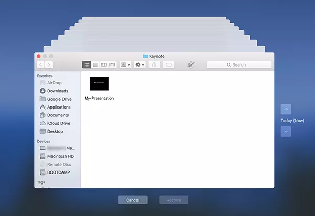Open Applications folder from sidebar
Viewport: 315px width, 216px height.
[58, 107]
